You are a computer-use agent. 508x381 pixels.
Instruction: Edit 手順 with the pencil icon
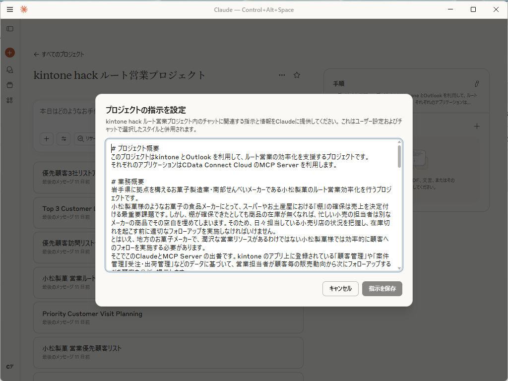click(x=477, y=84)
